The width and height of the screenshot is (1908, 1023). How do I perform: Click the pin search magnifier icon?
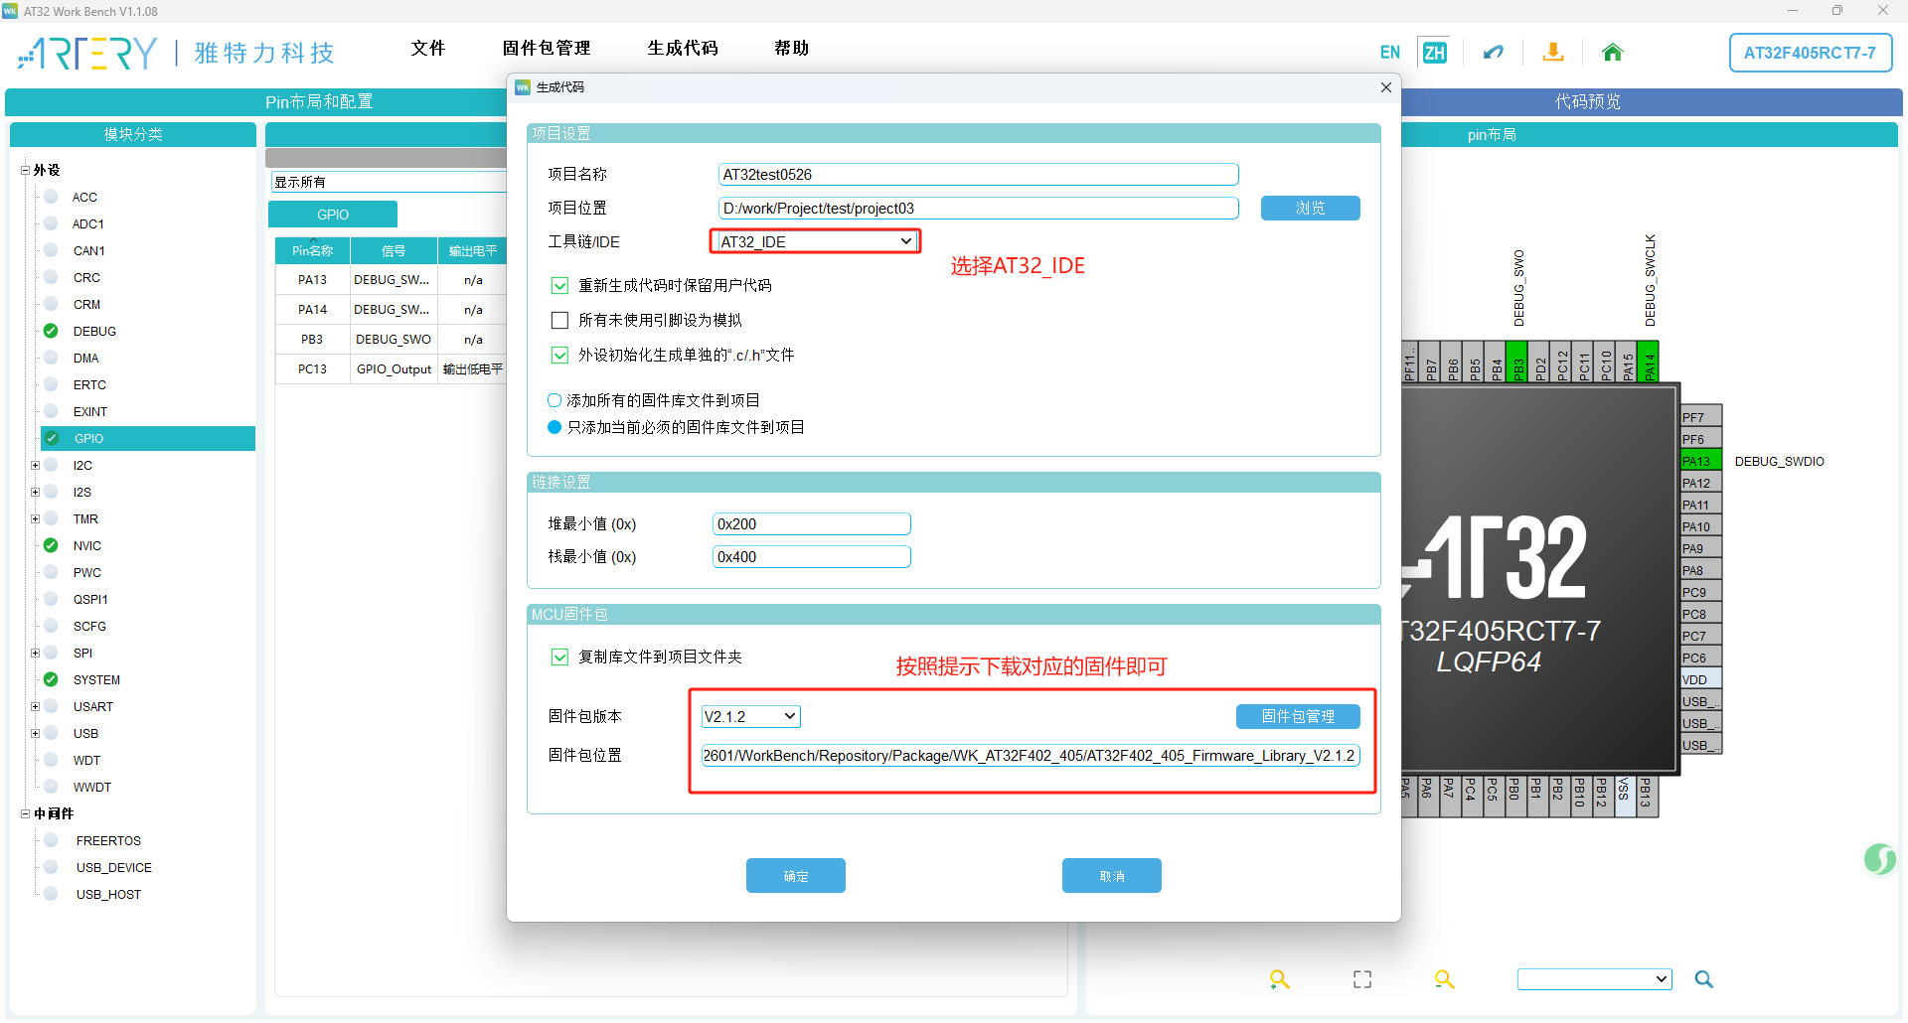(1704, 979)
